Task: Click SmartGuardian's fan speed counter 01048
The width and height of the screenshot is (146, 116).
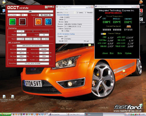Action: [x=128, y=30]
